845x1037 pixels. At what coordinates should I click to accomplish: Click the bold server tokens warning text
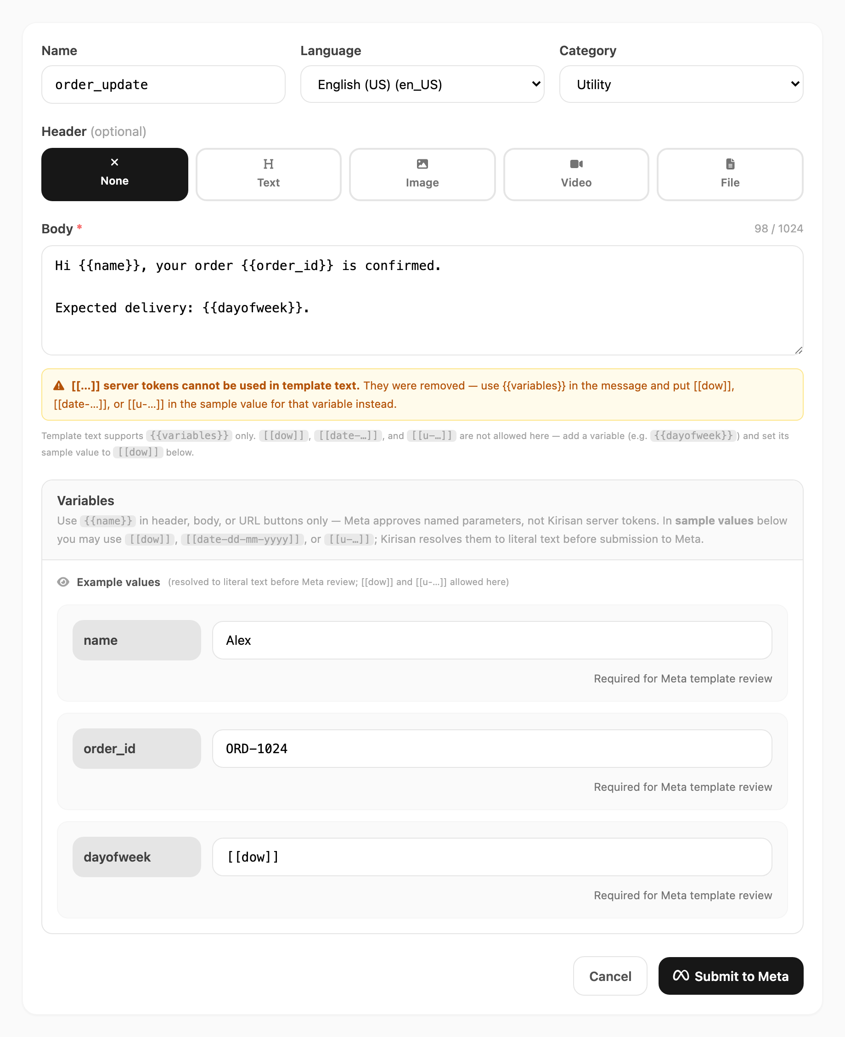click(216, 386)
